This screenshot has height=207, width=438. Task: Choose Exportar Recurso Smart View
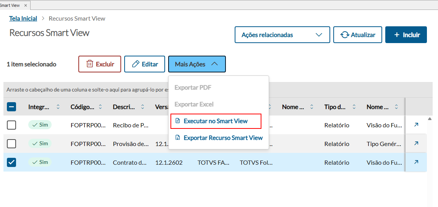click(x=223, y=138)
